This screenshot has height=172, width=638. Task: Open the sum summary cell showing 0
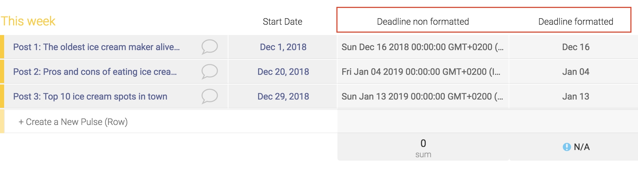pyautogui.click(x=423, y=147)
